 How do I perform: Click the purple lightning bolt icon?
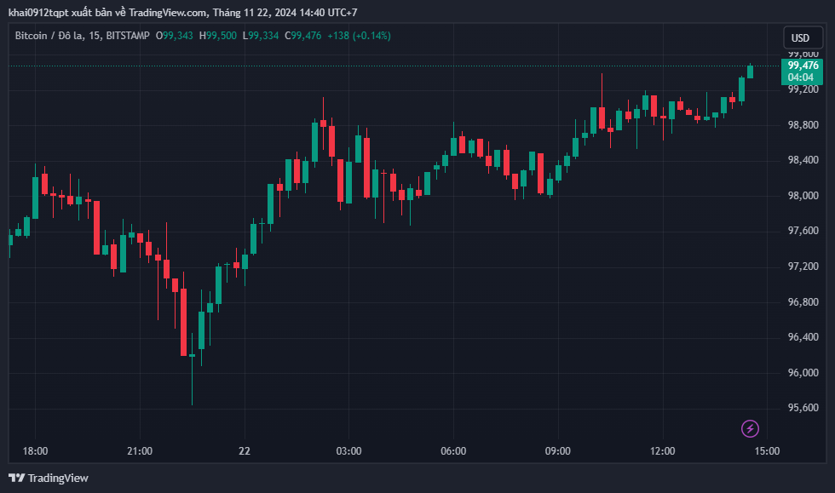[750, 428]
